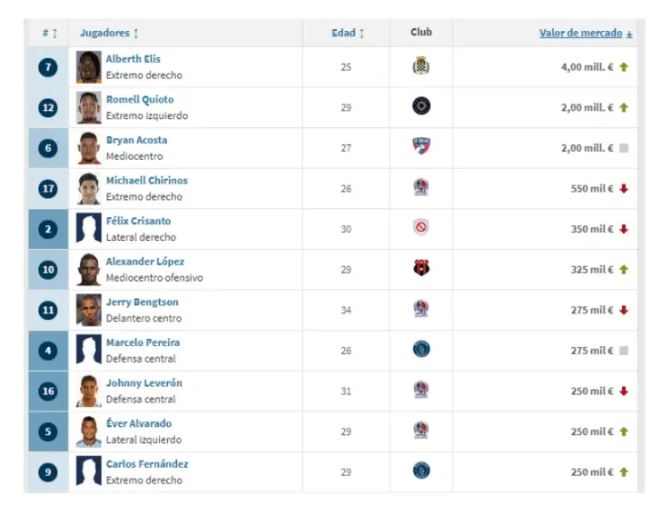Click Éver Alvarado portrait thumbnail

[88, 432]
